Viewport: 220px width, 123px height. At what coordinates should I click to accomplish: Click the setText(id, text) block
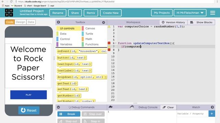pyautogui.click(x=73, y=89)
